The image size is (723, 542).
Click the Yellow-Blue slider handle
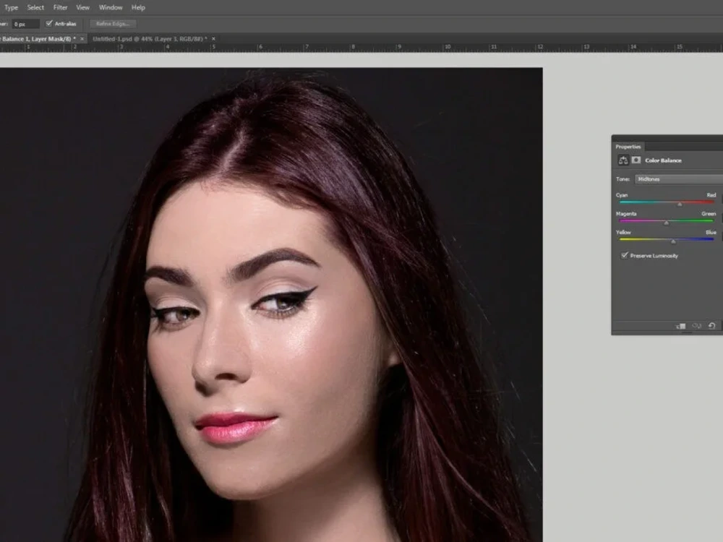673,241
